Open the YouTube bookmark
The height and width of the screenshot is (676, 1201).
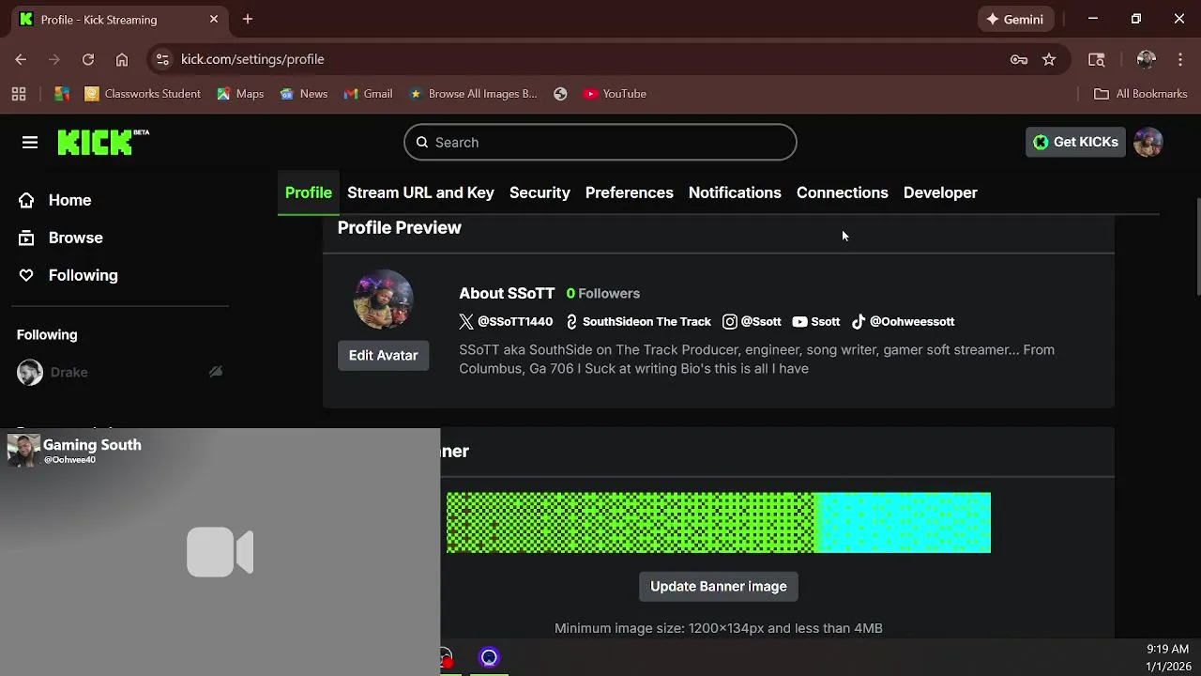click(x=616, y=94)
